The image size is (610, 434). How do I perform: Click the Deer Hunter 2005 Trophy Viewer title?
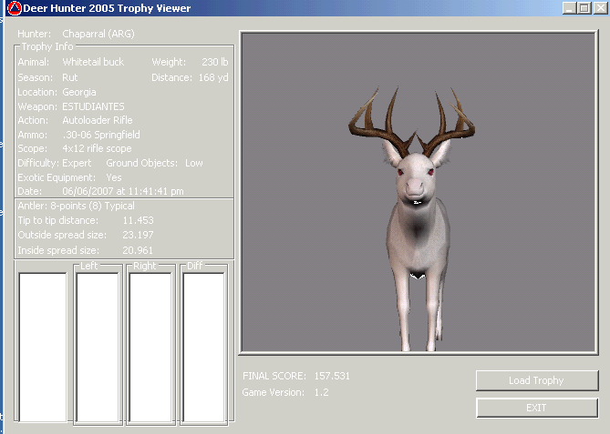[107, 8]
